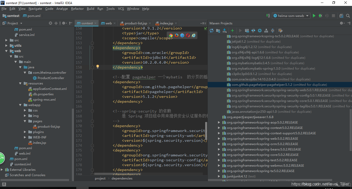Image resolution: width=352 pixels, height=189 pixels.
Task: Expand spring-aop:5.0.2.RELEASE dependency
Action: 219,122
